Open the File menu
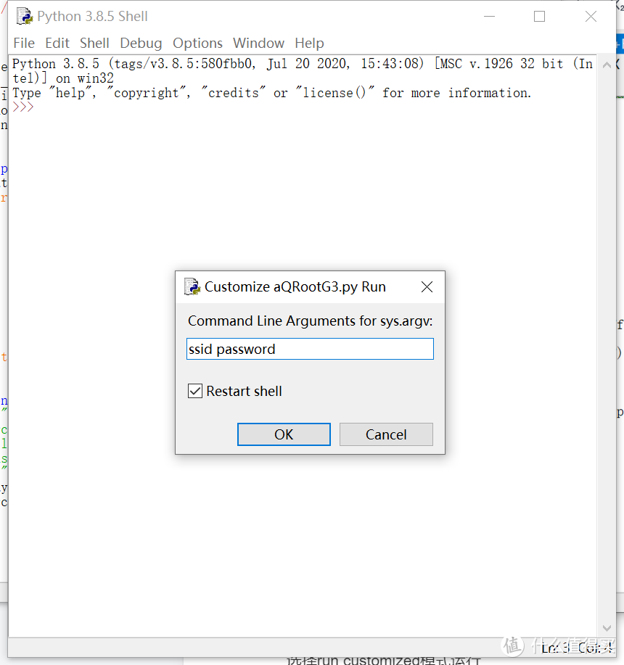 tap(24, 44)
